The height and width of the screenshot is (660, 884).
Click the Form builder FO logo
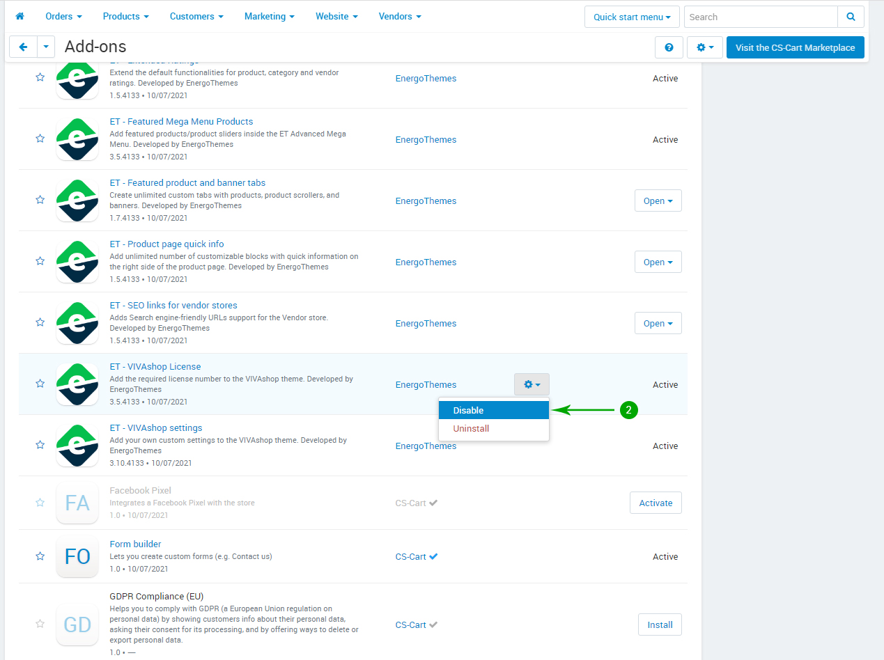coord(77,556)
